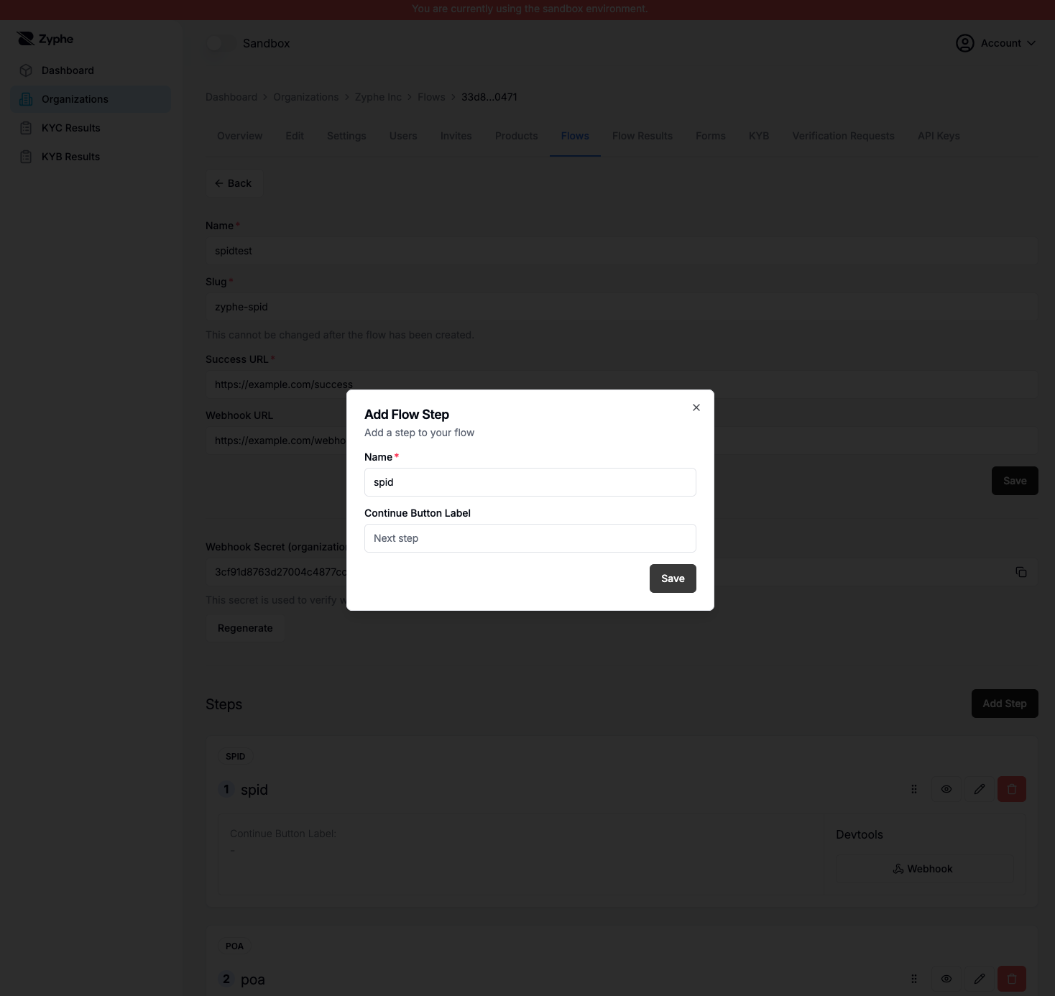Click the Webhook devtools button

924,869
